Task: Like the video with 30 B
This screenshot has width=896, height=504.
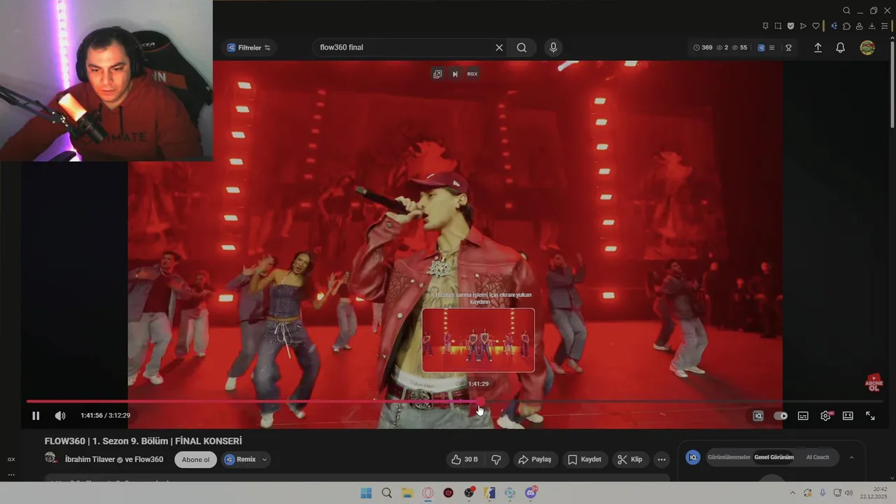Action: pyautogui.click(x=465, y=460)
